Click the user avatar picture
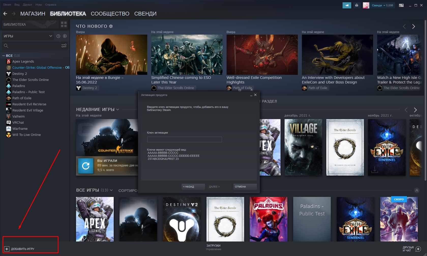 pyautogui.click(x=366, y=5)
